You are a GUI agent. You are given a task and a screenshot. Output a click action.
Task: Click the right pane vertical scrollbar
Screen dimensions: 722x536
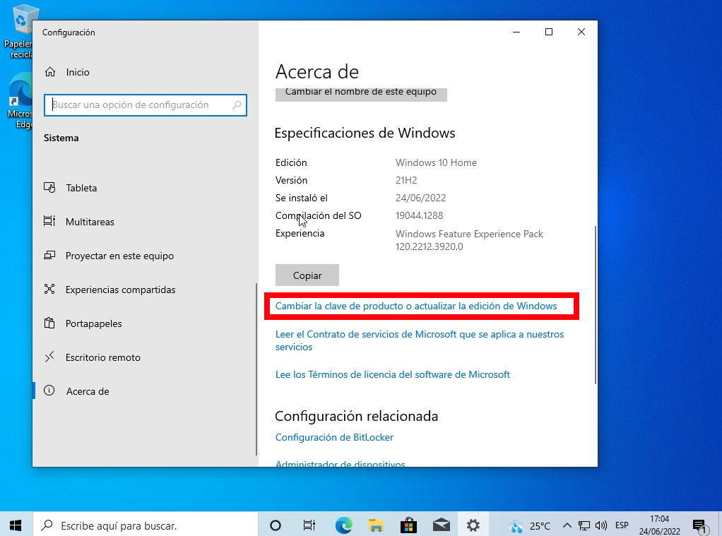tap(596, 304)
